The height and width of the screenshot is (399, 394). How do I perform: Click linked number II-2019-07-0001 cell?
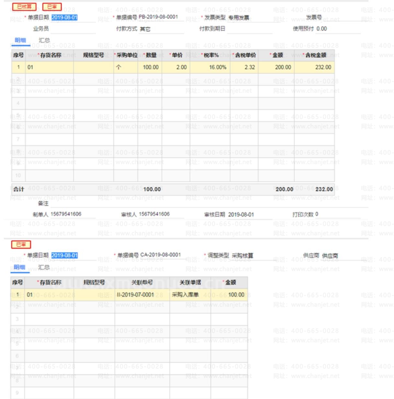[x=142, y=295]
